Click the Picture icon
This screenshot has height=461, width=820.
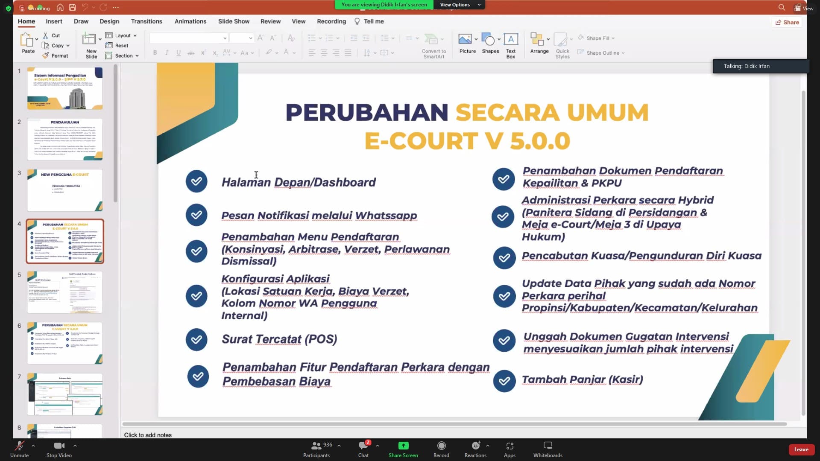click(465, 39)
